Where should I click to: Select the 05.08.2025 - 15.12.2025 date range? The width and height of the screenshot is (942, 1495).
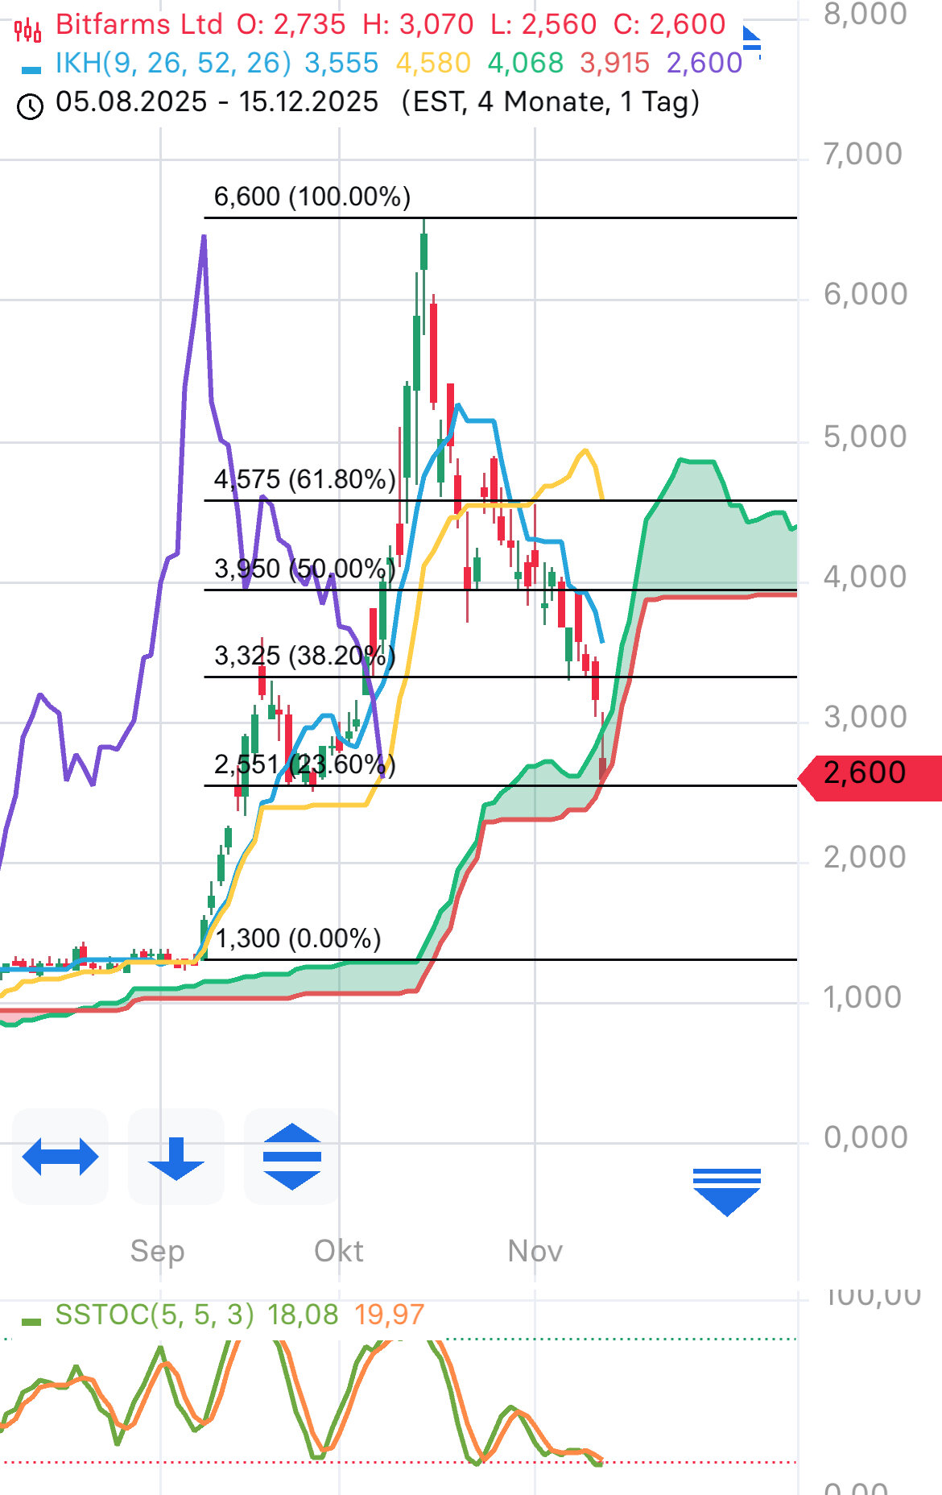217,102
